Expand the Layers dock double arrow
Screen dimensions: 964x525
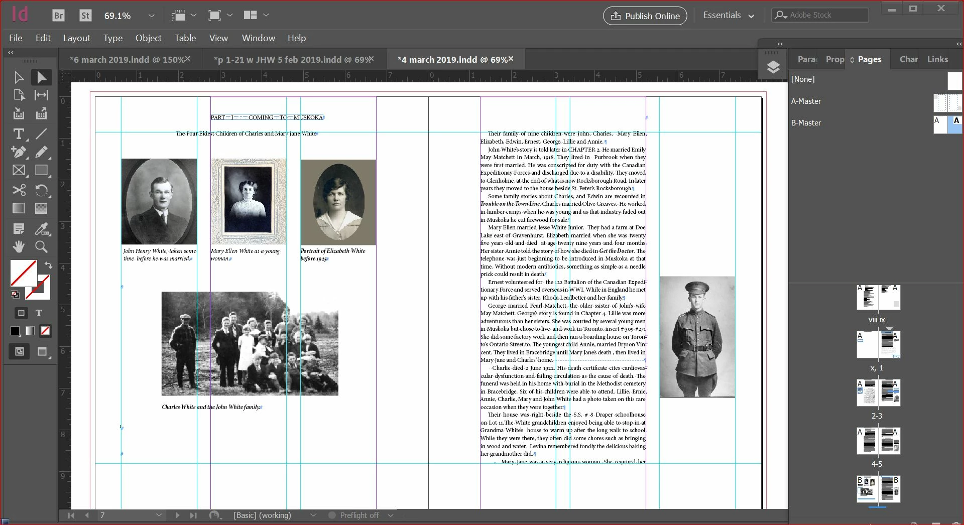click(x=780, y=44)
